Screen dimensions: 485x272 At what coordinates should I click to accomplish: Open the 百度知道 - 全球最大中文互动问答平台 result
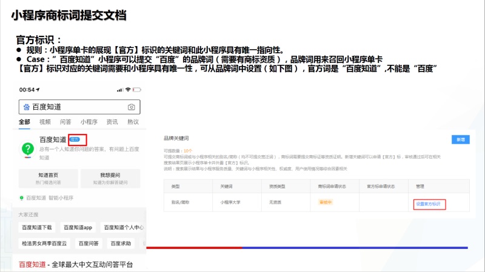(x=76, y=265)
